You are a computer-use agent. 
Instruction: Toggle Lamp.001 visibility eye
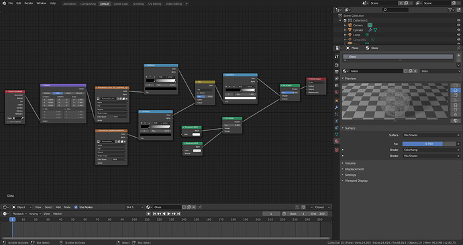pos(458,40)
